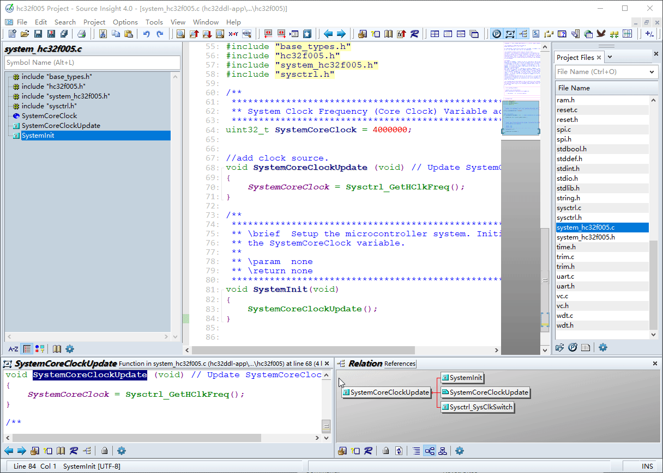Click the Save All toolbar icon

64,34
